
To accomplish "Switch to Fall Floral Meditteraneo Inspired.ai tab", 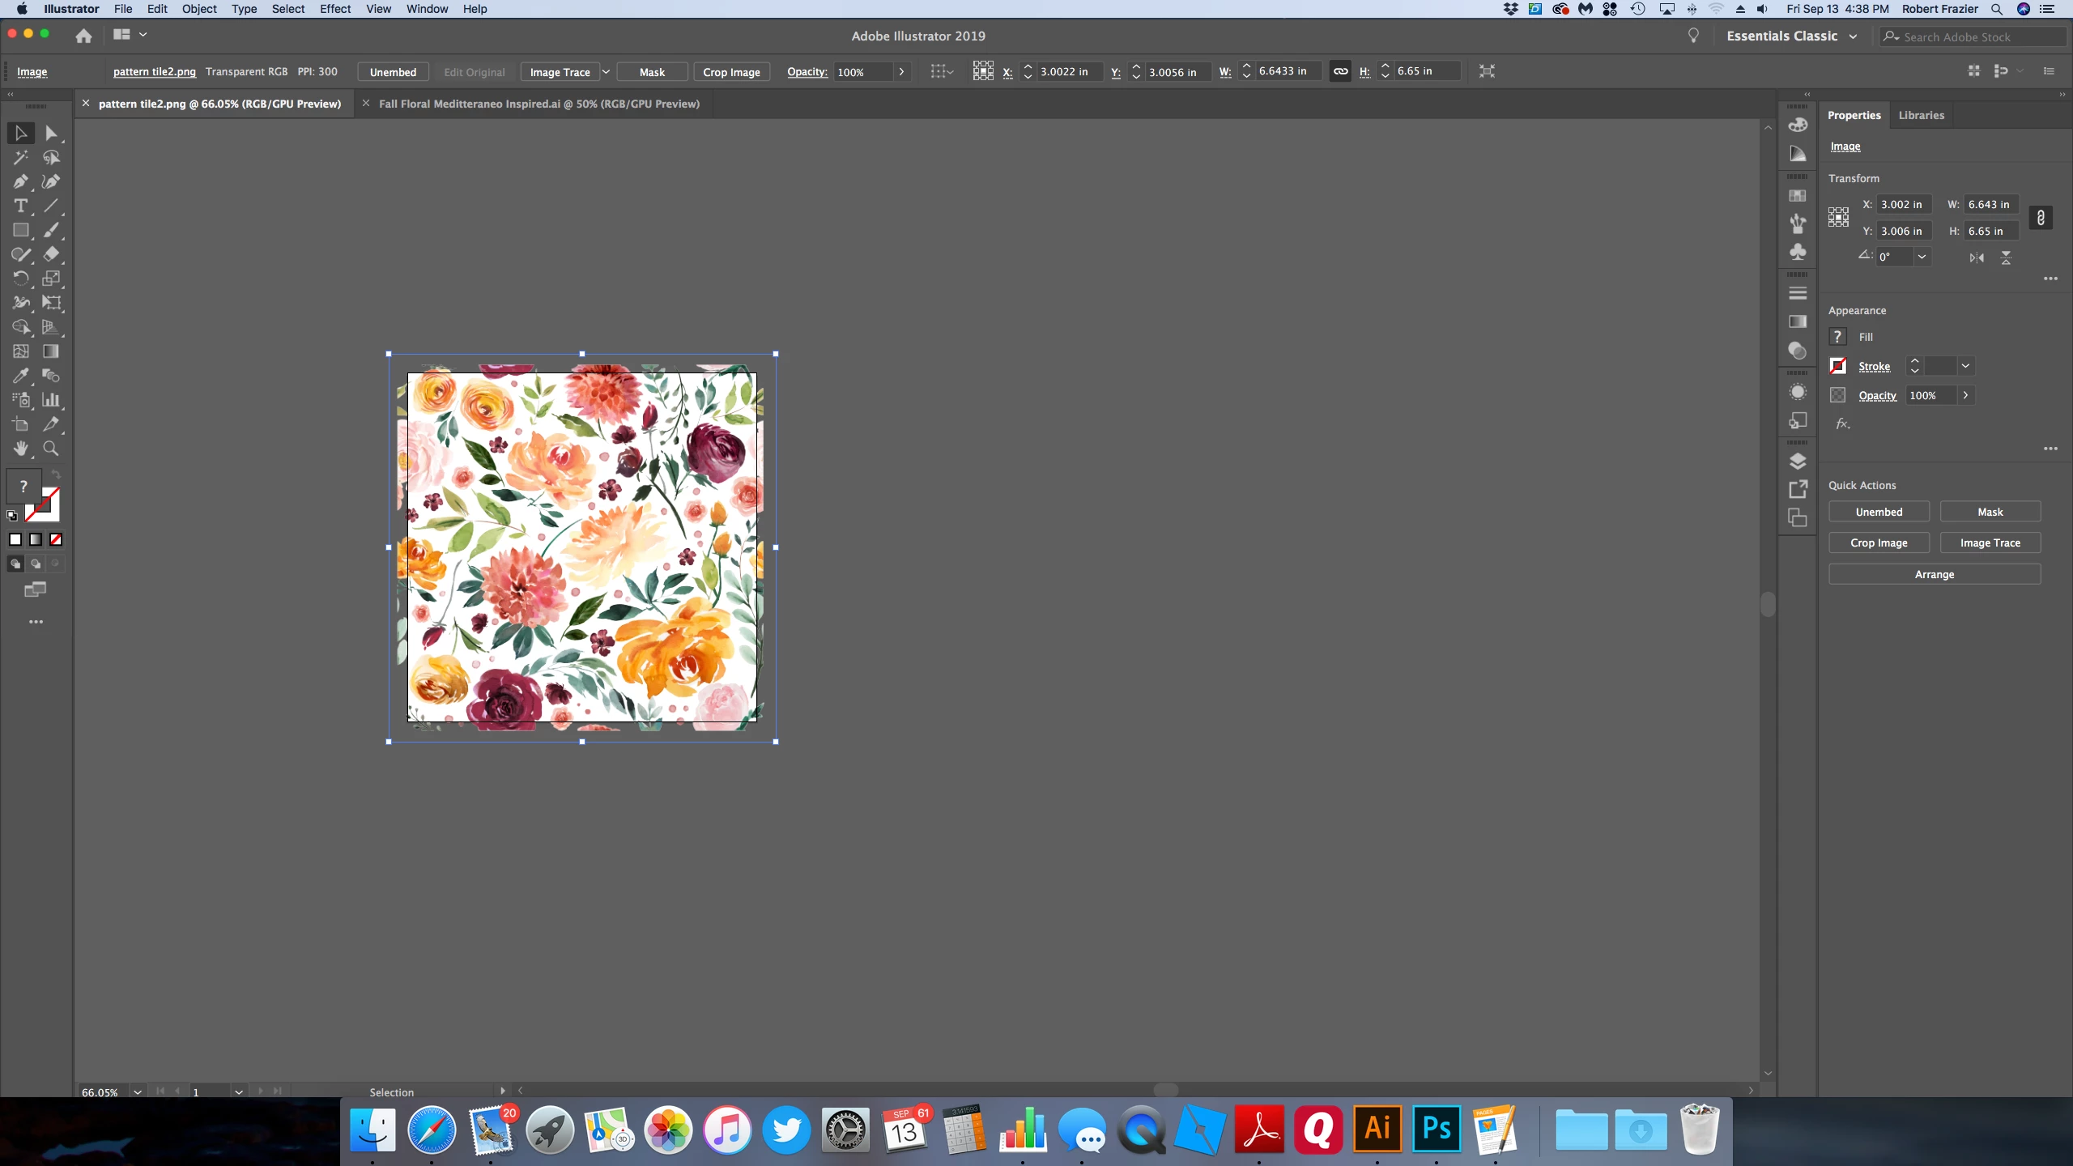I will (x=538, y=104).
